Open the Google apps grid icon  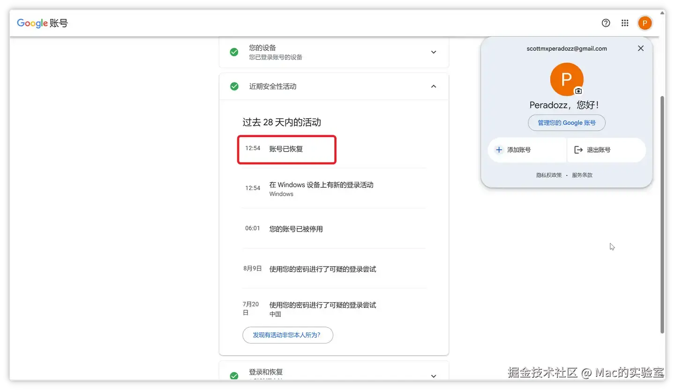click(x=625, y=23)
